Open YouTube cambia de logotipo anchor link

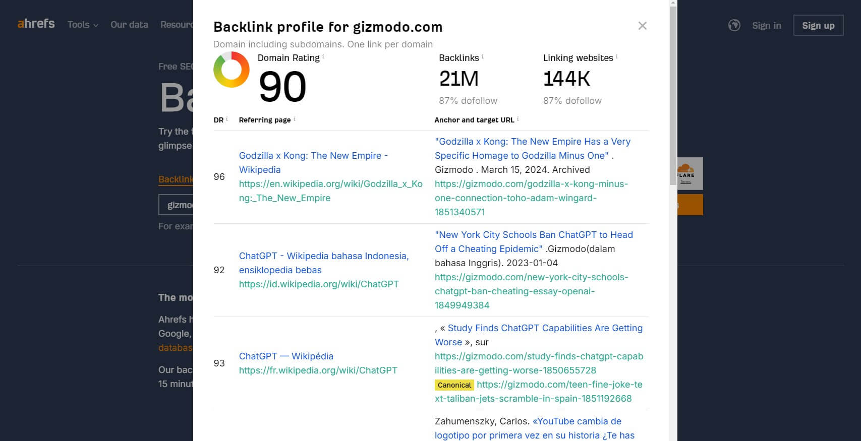tap(535, 428)
